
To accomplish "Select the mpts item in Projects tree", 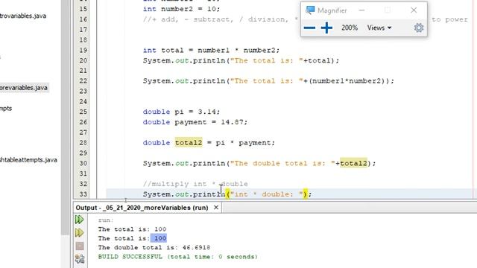I will [6, 109].
